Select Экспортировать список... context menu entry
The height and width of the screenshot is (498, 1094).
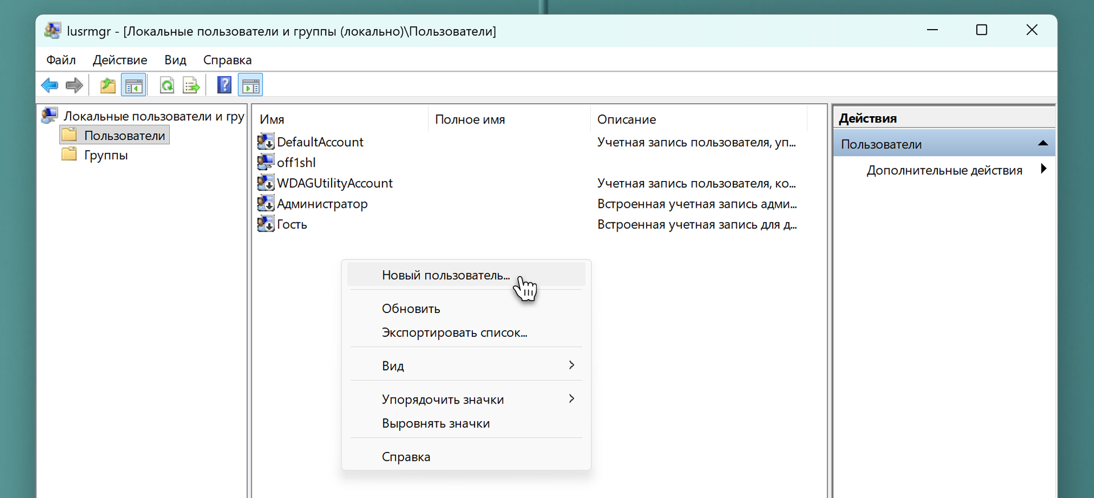pyautogui.click(x=454, y=333)
